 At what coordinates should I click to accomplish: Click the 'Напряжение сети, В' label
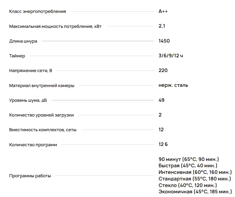click(x=30, y=71)
